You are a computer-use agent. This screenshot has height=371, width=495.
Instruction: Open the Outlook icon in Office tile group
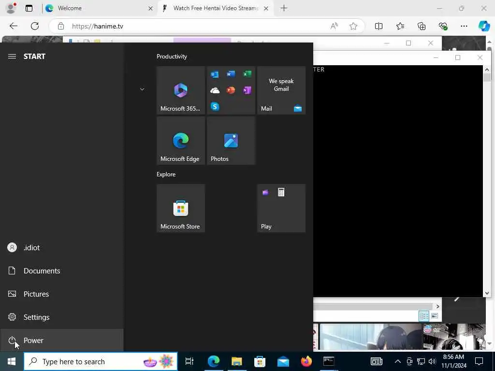pyautogui.click(x=215, y=74)
